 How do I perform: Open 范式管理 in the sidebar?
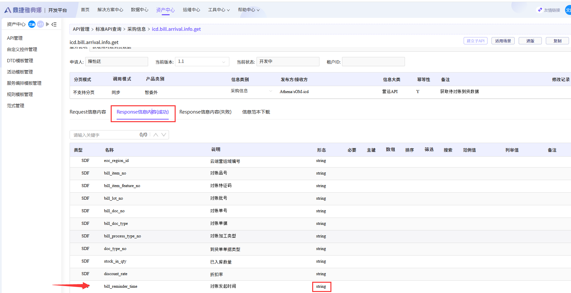(x=16, y=106)
